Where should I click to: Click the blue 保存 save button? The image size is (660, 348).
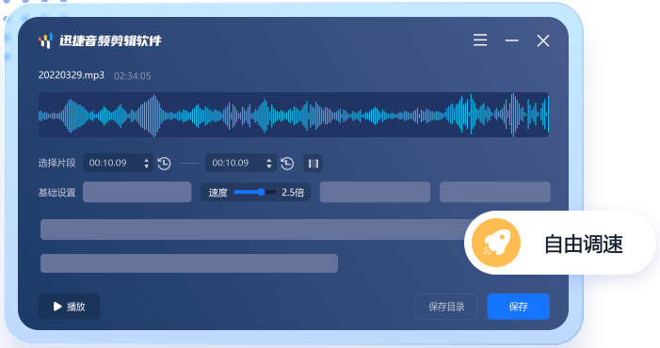[518, 307]
